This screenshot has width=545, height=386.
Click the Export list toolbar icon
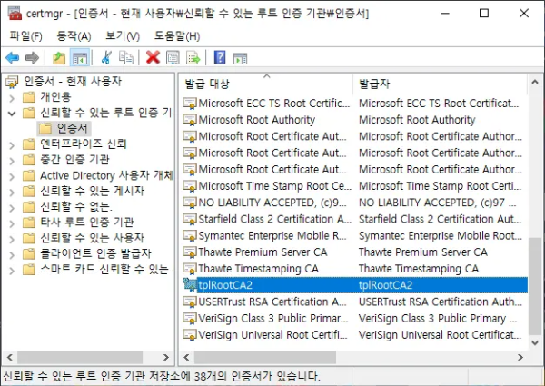point(193,58)
